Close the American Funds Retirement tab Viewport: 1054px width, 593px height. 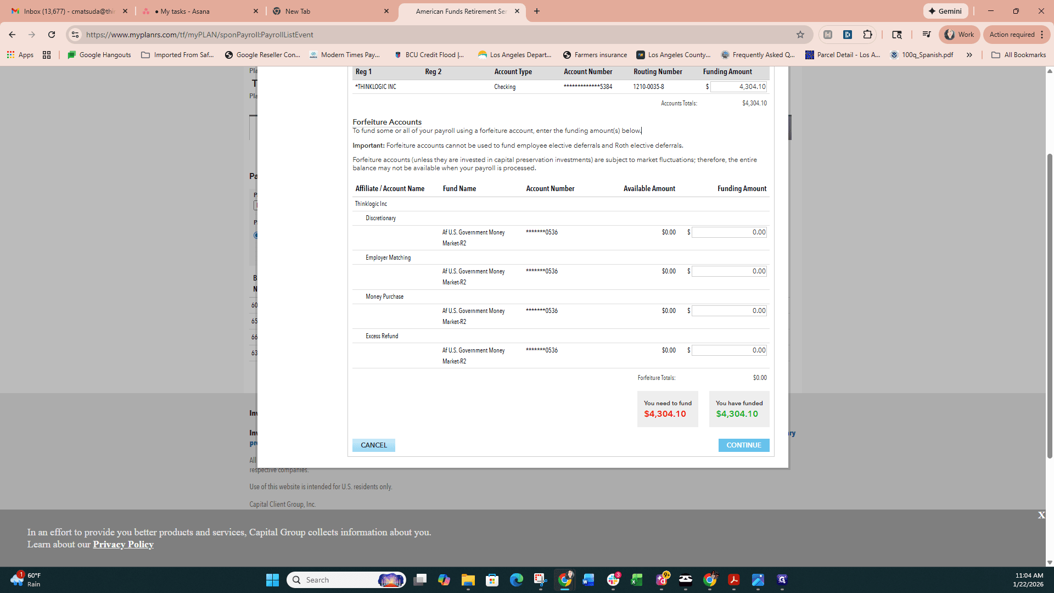(517, 11)
